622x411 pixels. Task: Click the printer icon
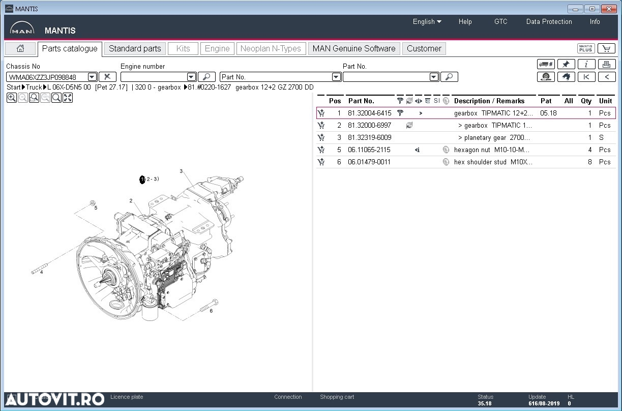607,64
